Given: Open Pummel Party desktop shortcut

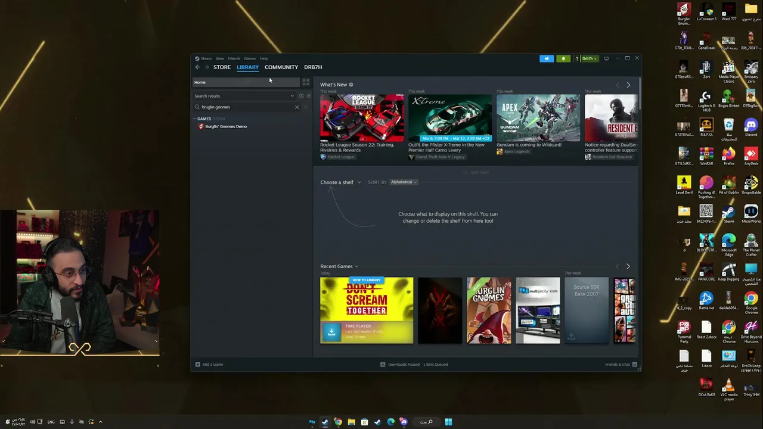Looking at the screenshot, I should click(x=684, y=332).
